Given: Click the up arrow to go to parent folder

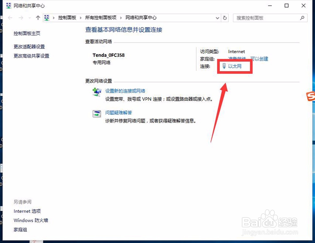Looking at the screenshot, I should [x=37, y=18].
